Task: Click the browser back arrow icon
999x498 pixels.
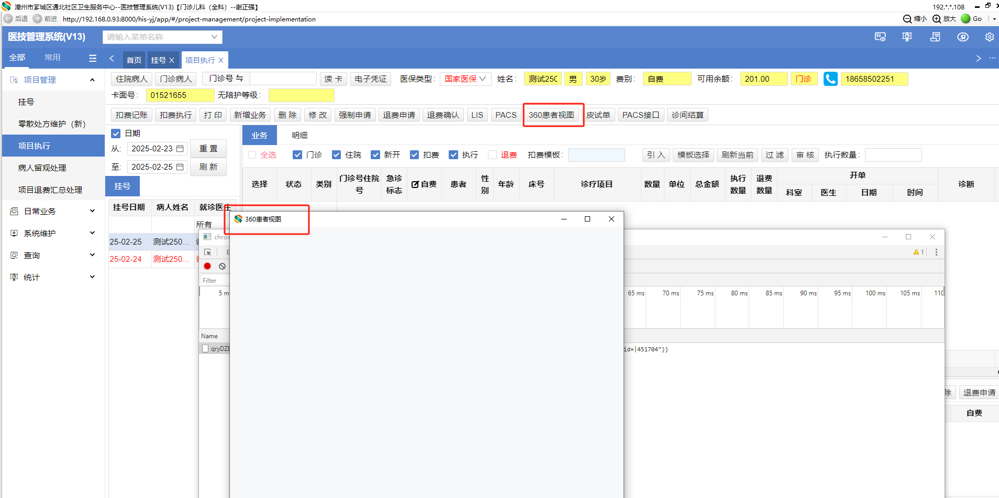Action: click(x=8, y=18)
